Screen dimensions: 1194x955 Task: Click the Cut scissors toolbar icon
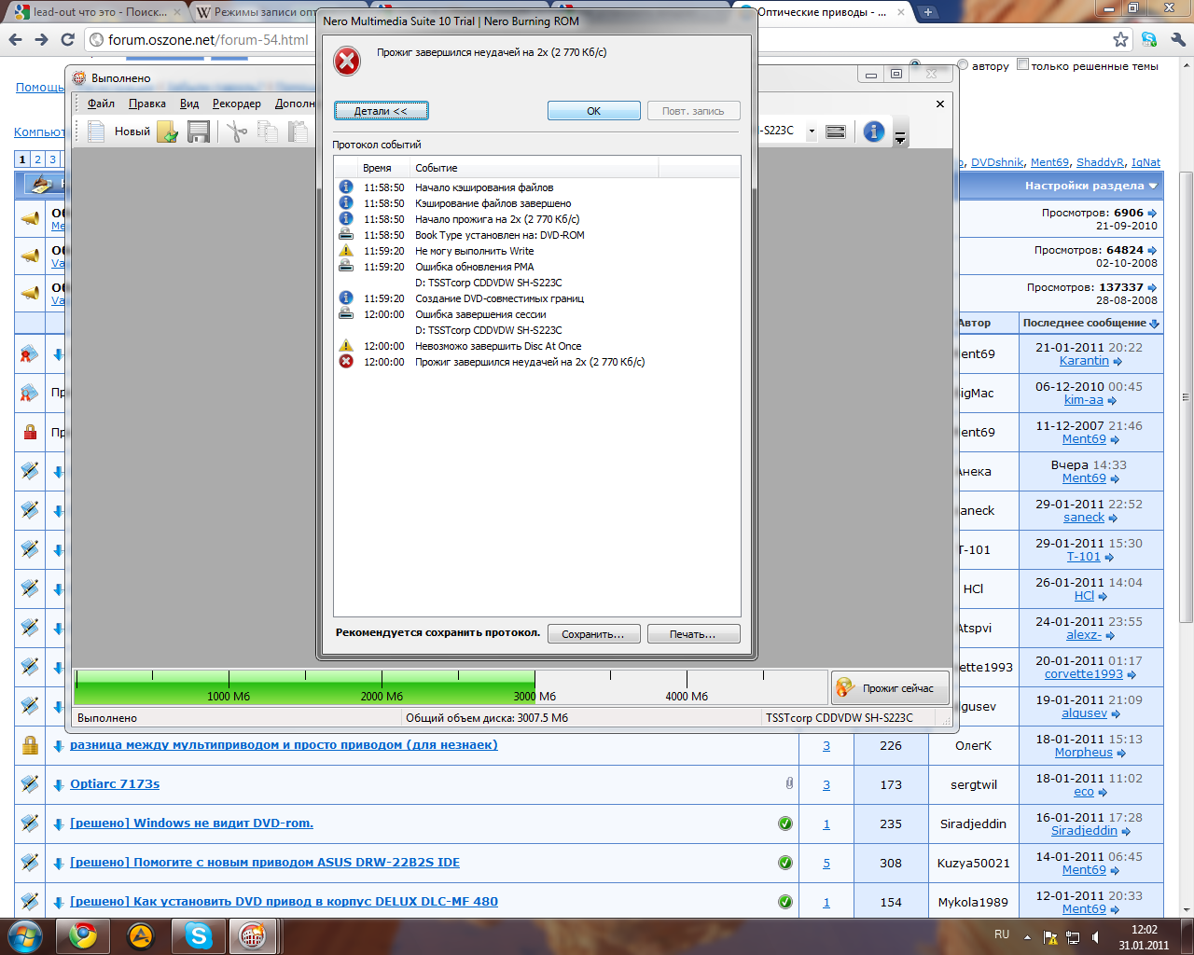pyautogui.click(x=237, y=131)
